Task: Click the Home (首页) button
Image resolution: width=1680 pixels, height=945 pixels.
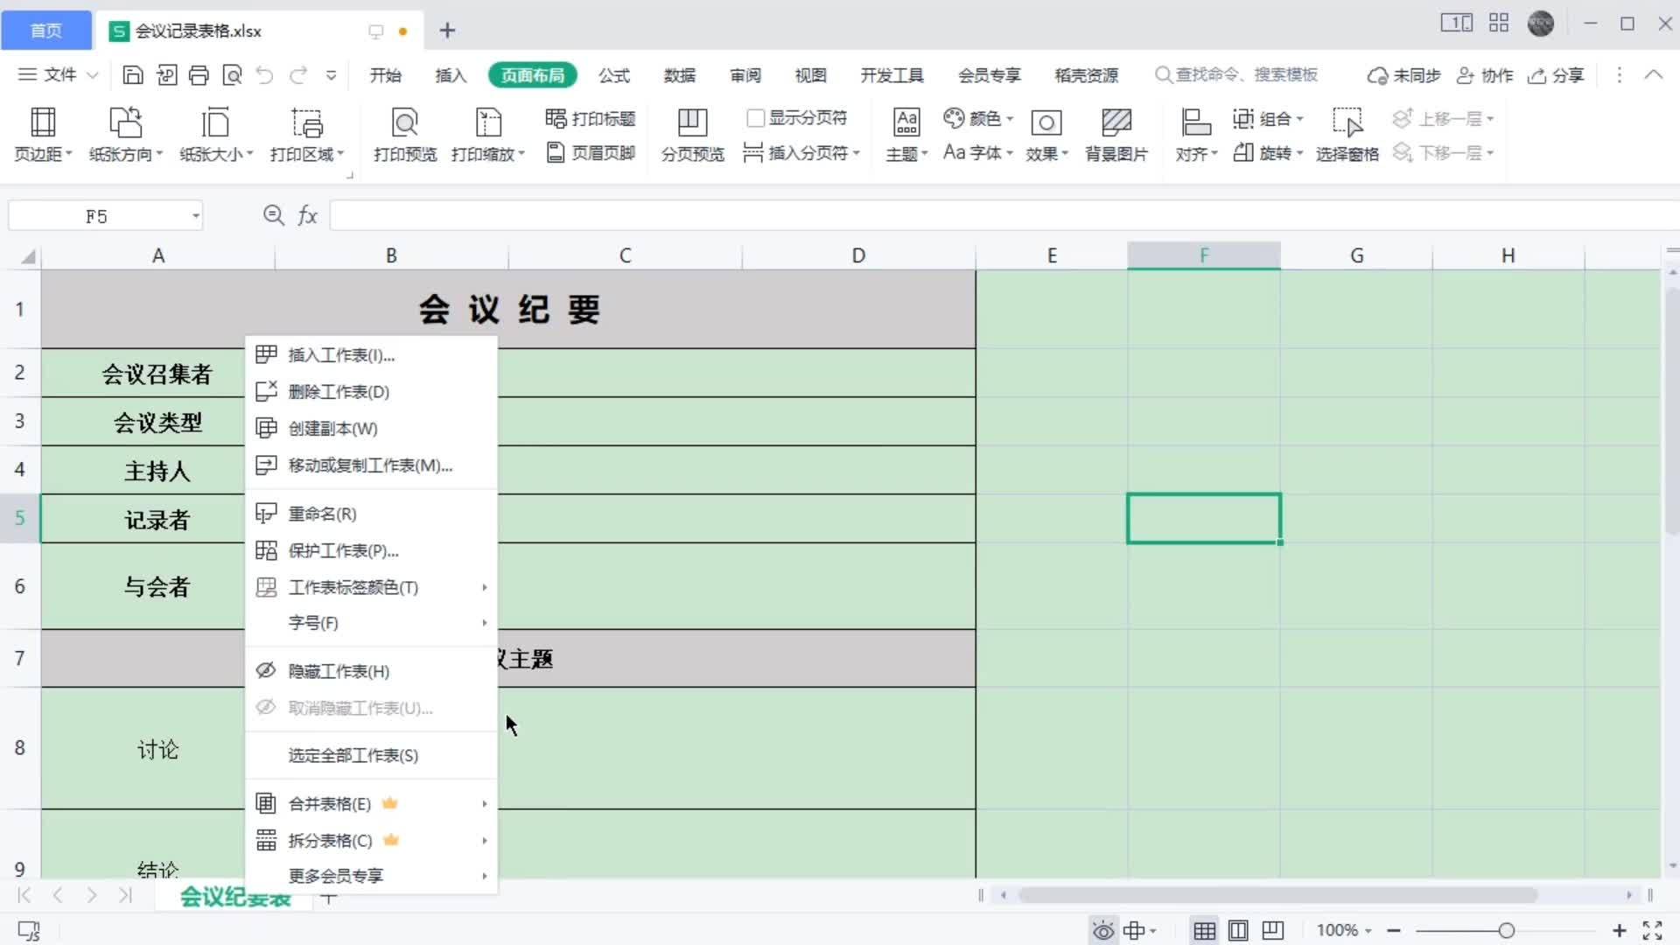Action: pos(46,31)
